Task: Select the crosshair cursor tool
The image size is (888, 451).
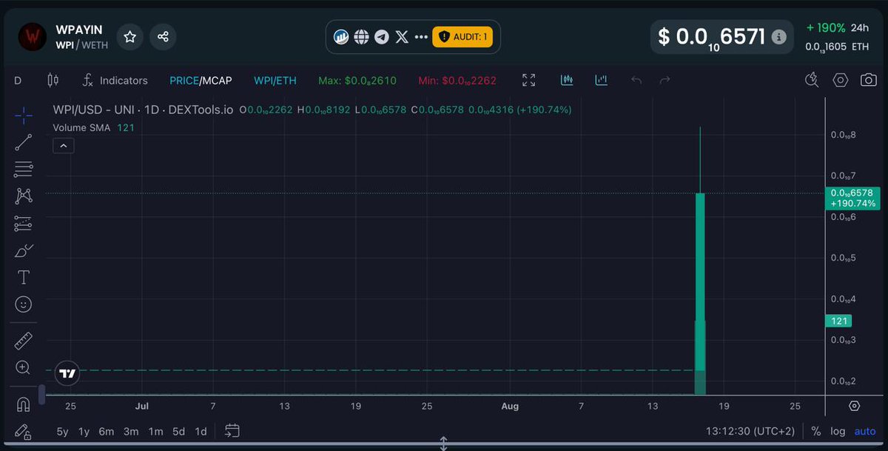Action: [23, 115]
